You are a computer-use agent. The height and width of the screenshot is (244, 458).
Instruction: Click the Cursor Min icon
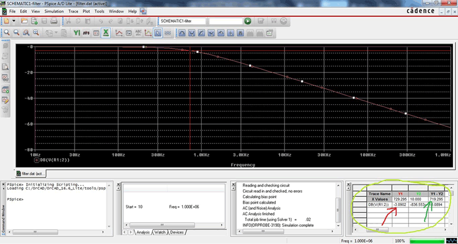coord(211,33)
